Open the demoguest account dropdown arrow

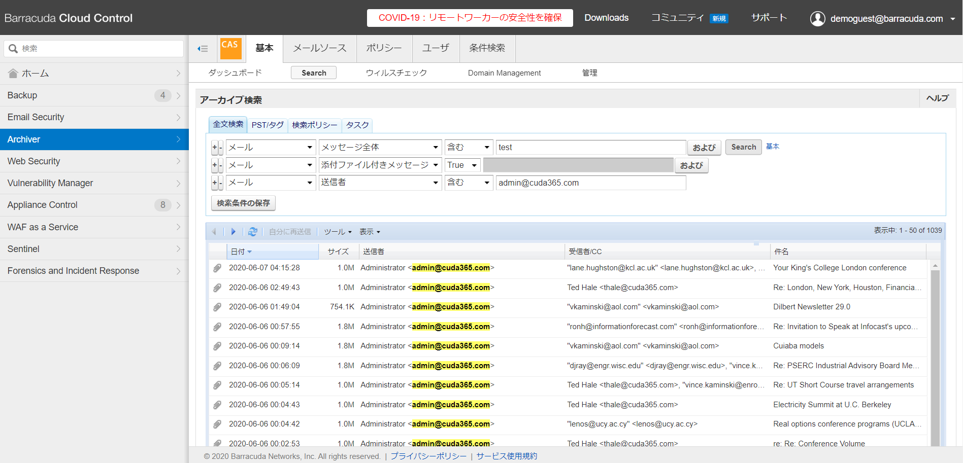tap(952, 19)
